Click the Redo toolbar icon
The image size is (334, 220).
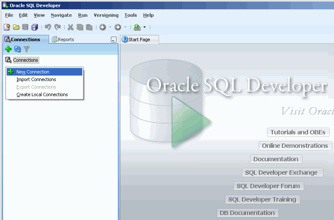tap(57, 27)
